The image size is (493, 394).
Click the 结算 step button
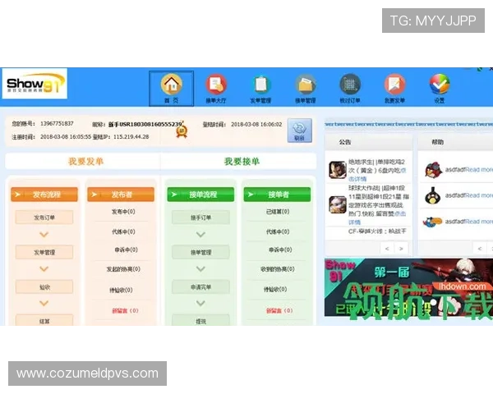coord(44,320)
